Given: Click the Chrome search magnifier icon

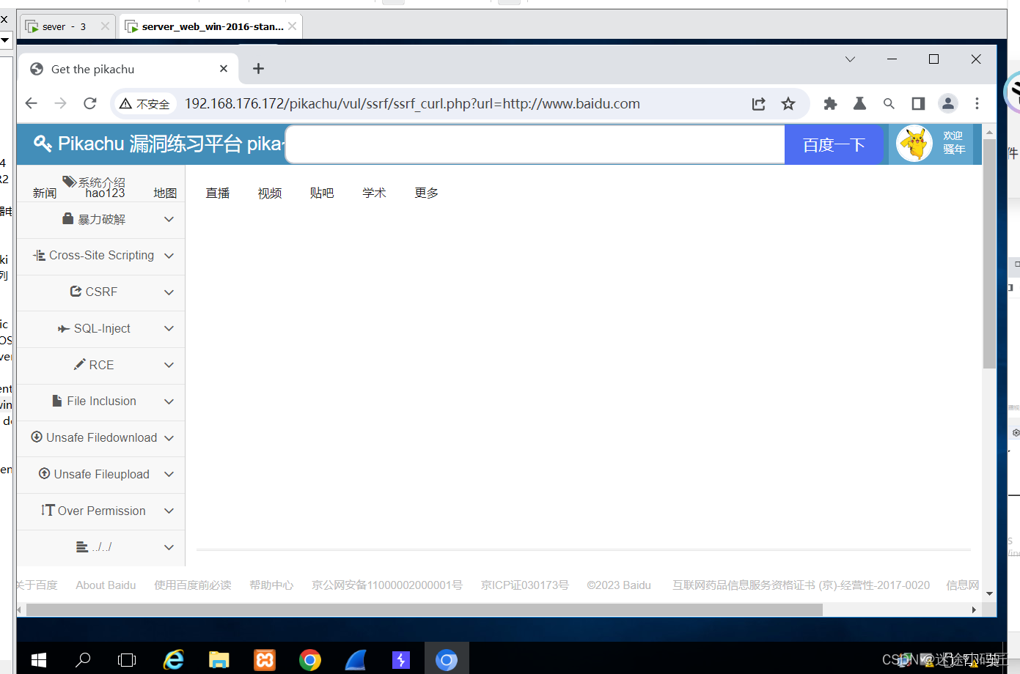Looking at the screenshot, I should [889, 104].
